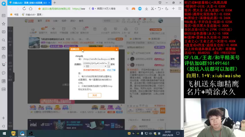Click the 关闭 button in the dialog
Viewport: 245px width, 137px height.
95,95
